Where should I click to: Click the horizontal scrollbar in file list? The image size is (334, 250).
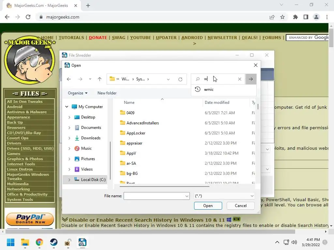(x=164, y=187)
